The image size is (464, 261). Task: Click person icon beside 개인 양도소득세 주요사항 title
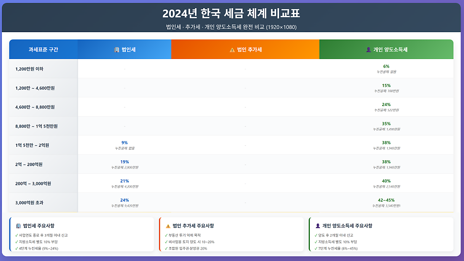coord(317,225)
